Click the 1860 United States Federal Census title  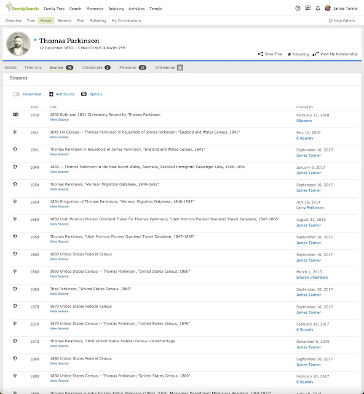coord(81,254)
